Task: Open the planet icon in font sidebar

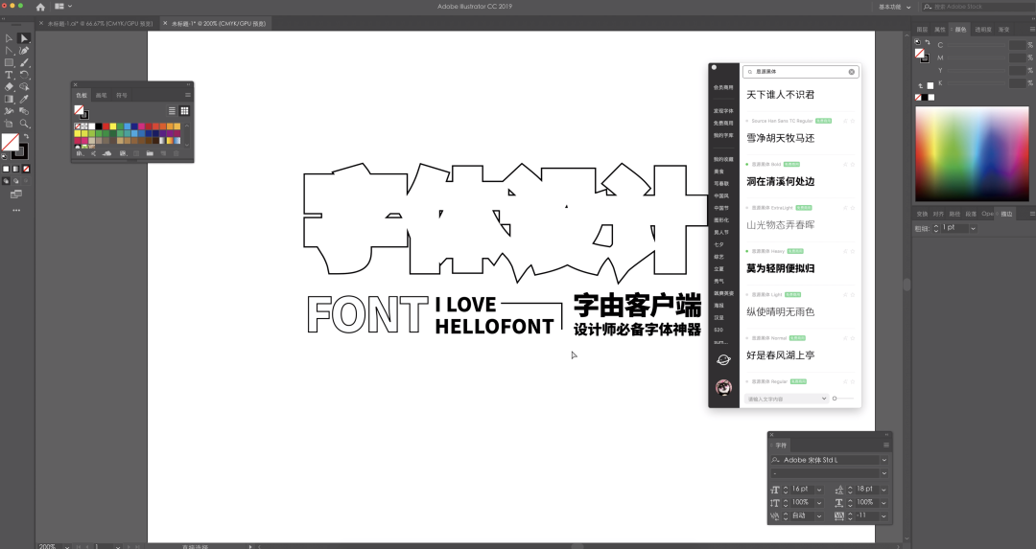Action: (x=723, y=359)
